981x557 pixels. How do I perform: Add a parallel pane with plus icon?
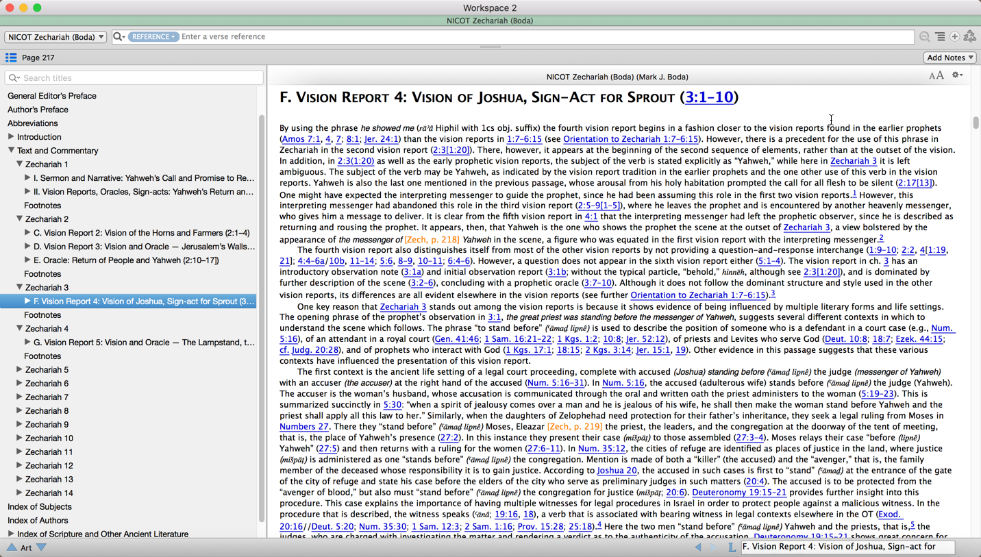click(x=954, y=37)
